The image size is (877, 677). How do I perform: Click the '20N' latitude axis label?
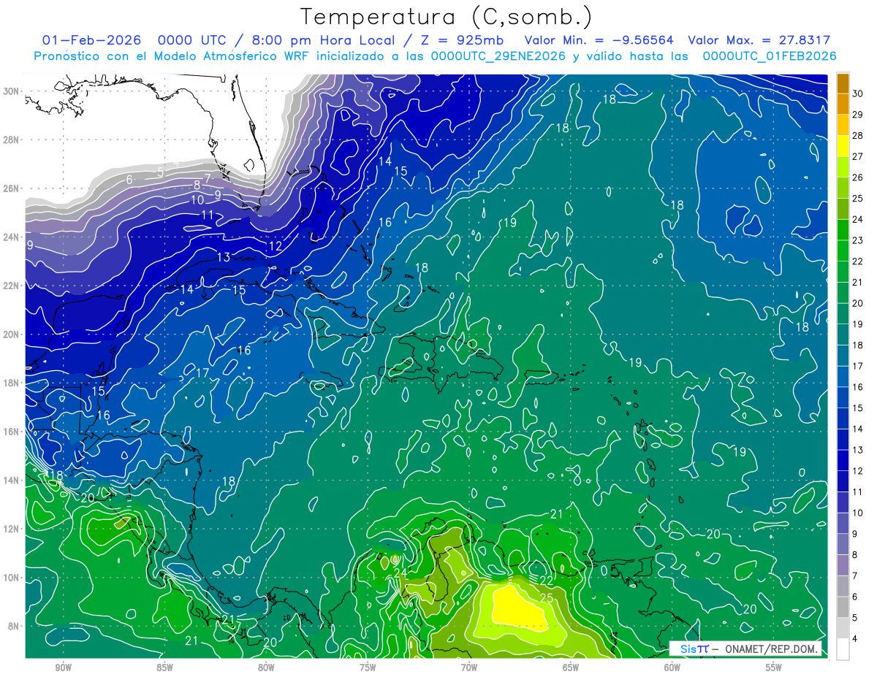(12, 334)
